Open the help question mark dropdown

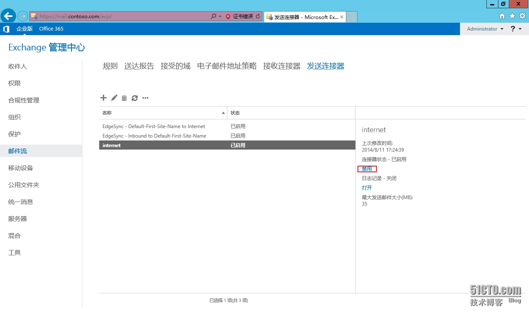[x=516, y=29]
